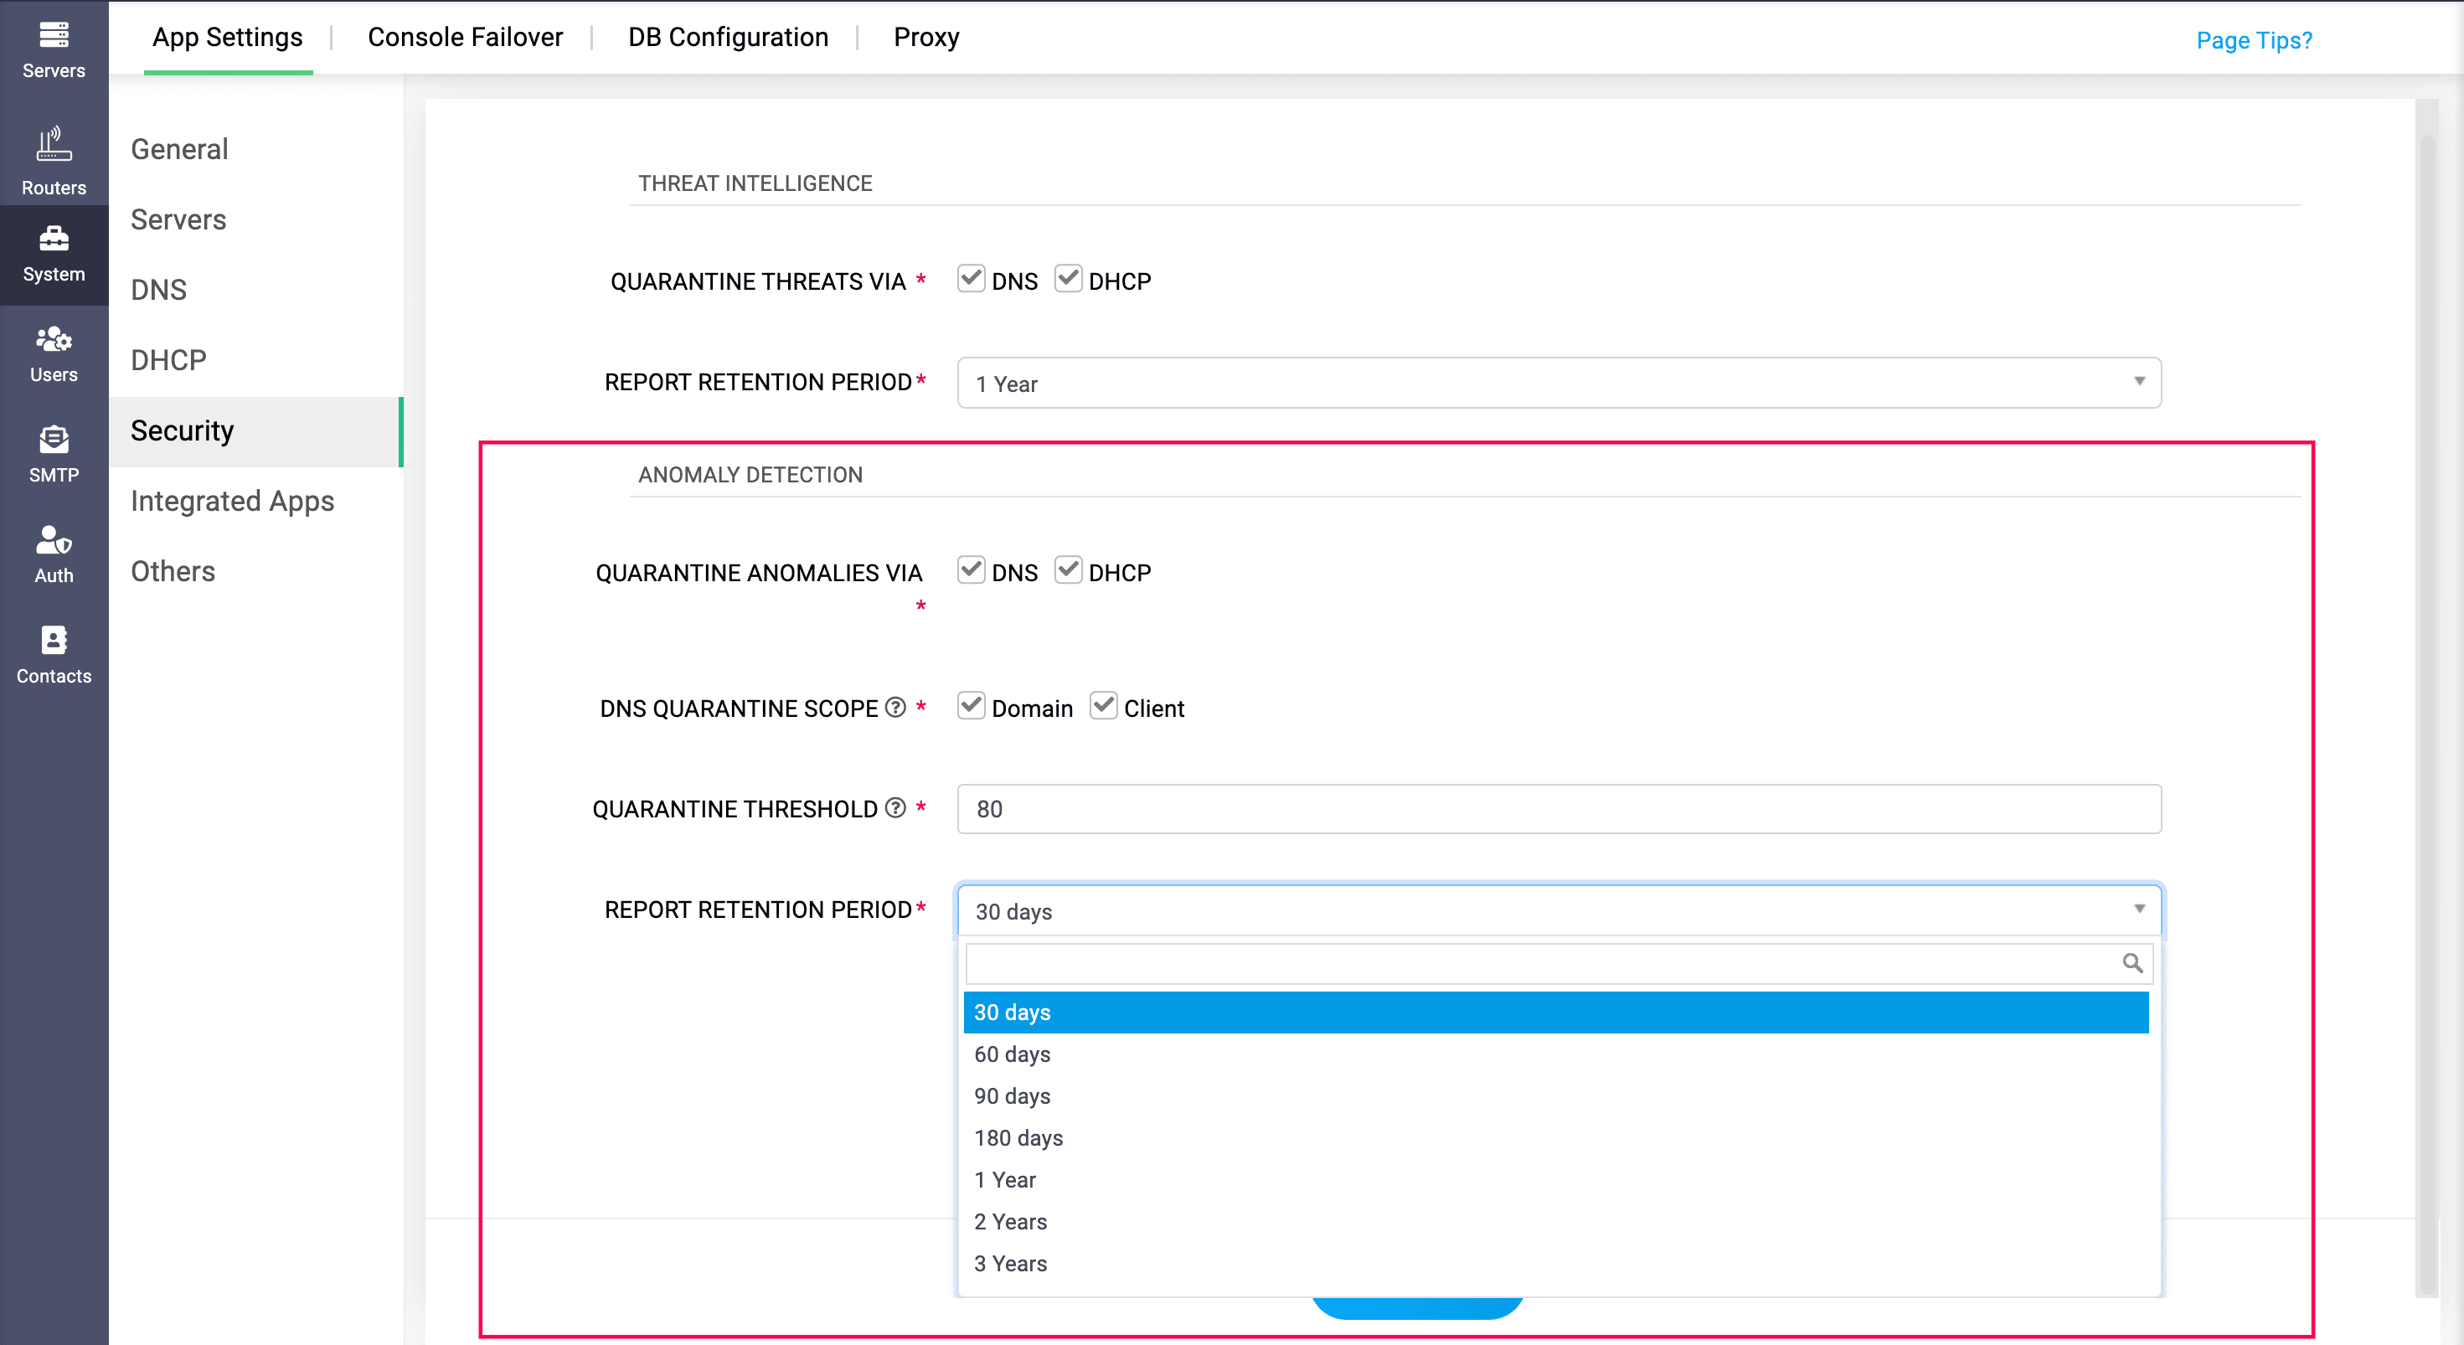Open System settings from the sidebar

[54, 250]
